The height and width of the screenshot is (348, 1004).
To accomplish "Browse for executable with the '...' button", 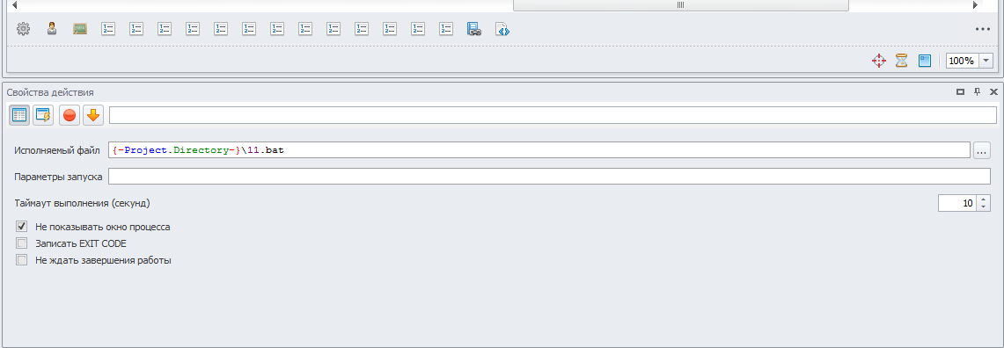I will [x=982, y=150].
